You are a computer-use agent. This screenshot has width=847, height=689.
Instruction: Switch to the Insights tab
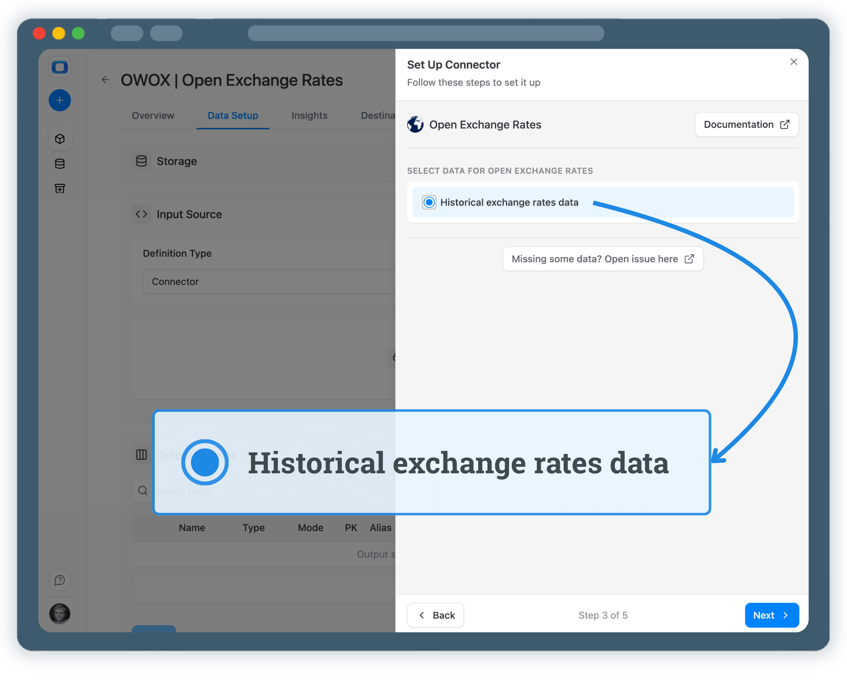pos(309,116)
